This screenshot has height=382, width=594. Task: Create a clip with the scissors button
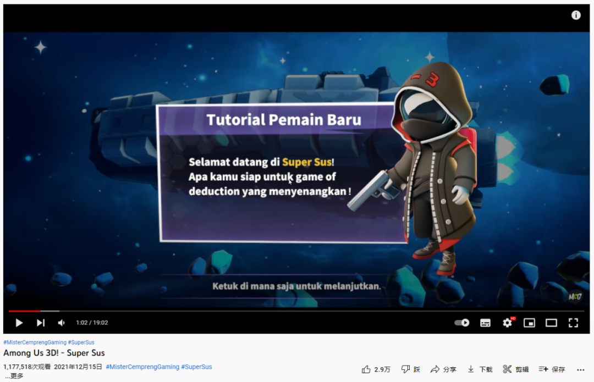click(x=516, y=369)
